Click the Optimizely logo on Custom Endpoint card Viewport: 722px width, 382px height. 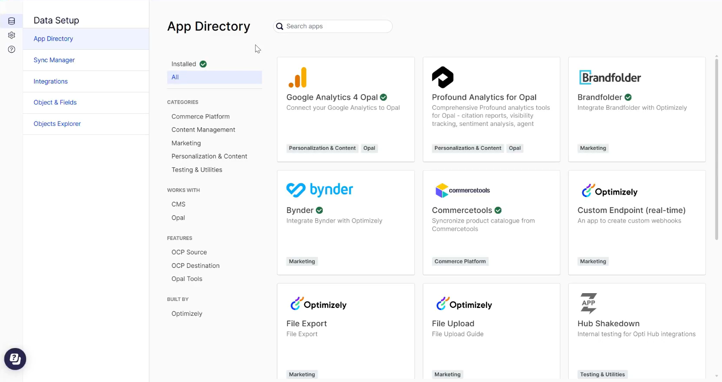[x=610, y=191]
